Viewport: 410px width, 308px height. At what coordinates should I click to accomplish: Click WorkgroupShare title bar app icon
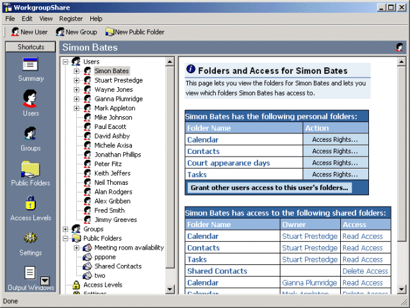pyautogui.click(x=8, y=7)
